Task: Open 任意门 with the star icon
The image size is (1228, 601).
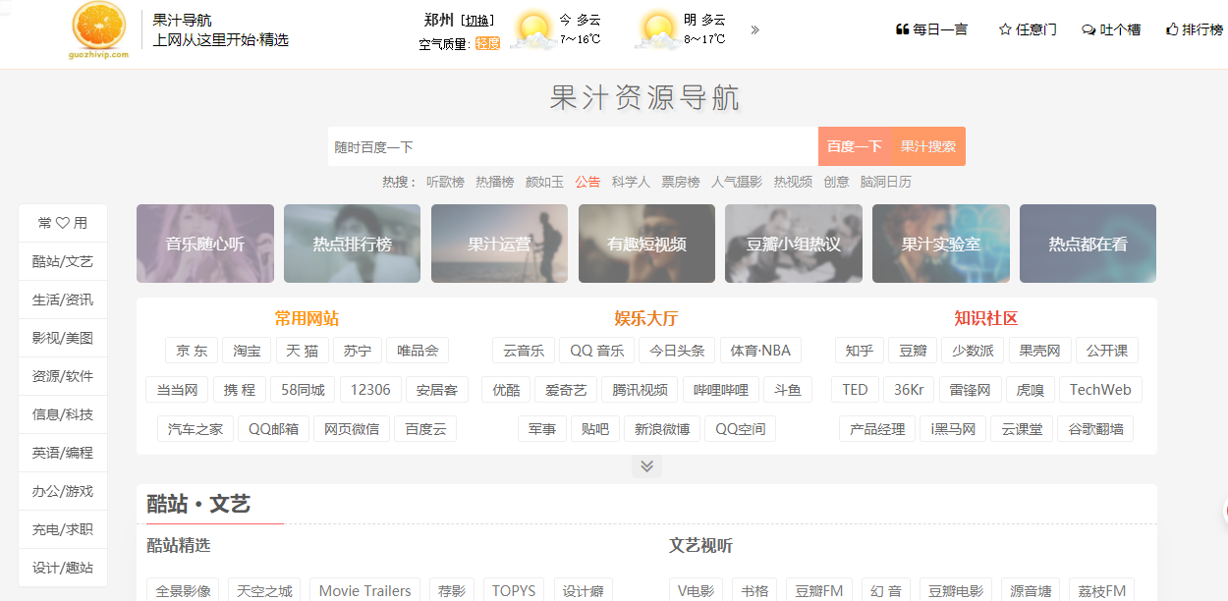Action: coord(1028,29)
